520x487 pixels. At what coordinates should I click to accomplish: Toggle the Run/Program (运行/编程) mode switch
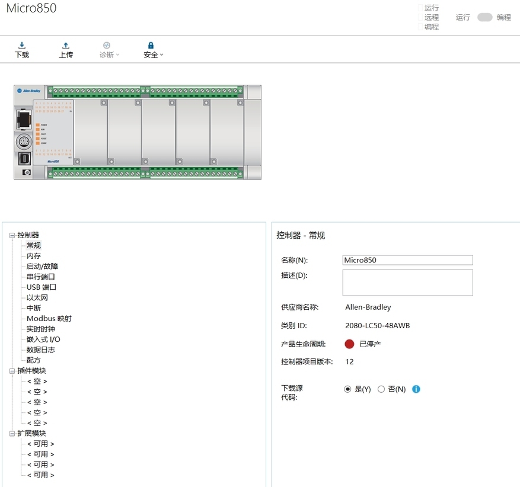tap(484, 17)
